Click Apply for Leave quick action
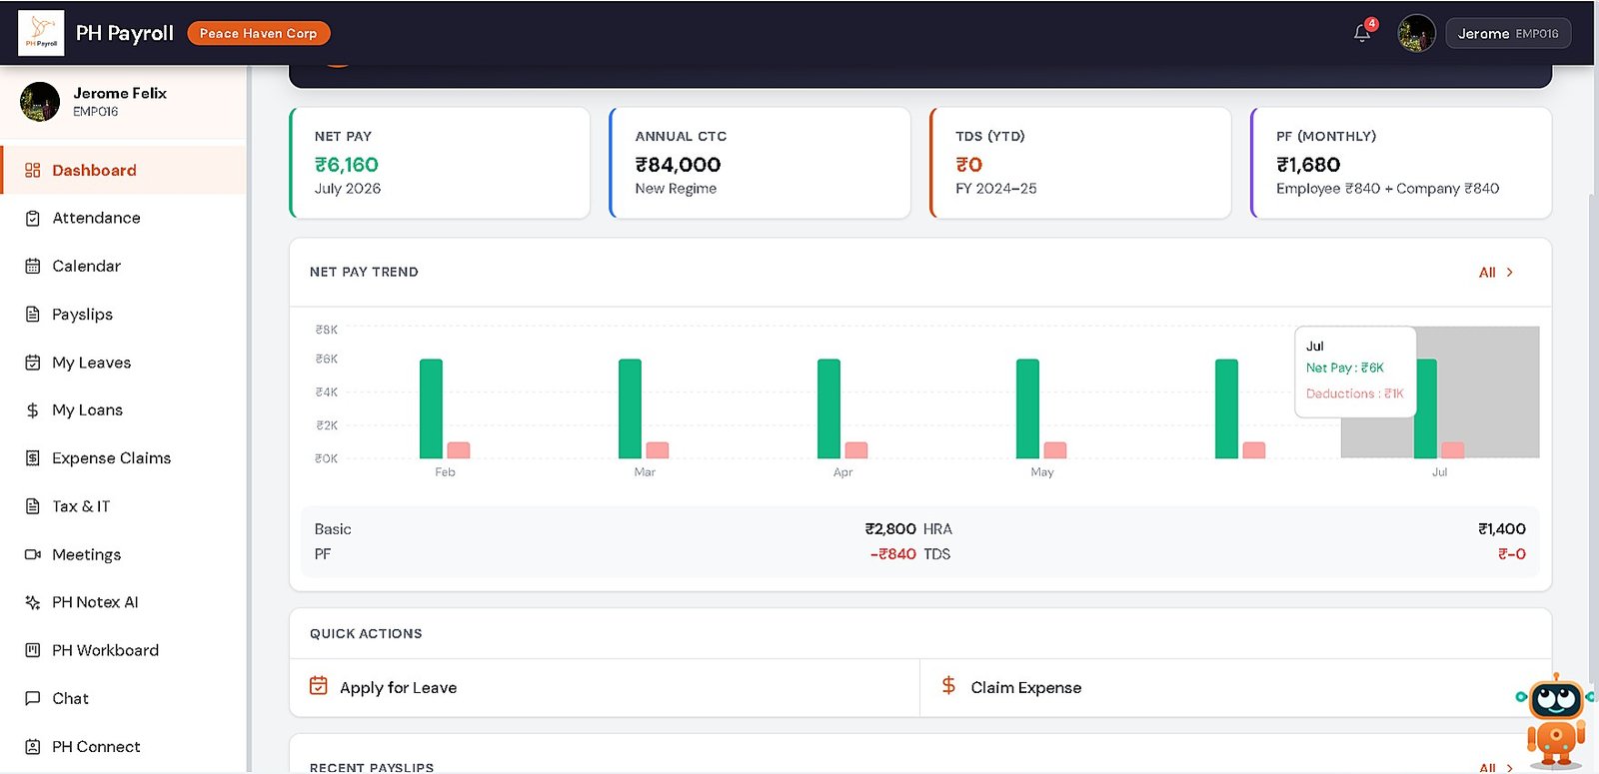This screenshot has width=1599, height=774. 605,687
